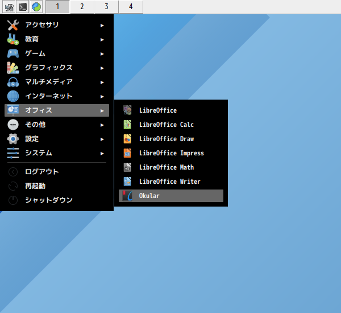Open the インターネット menu category
Image resolution: width=341 pixels, height=313 pixels.
tap(57, 96)
